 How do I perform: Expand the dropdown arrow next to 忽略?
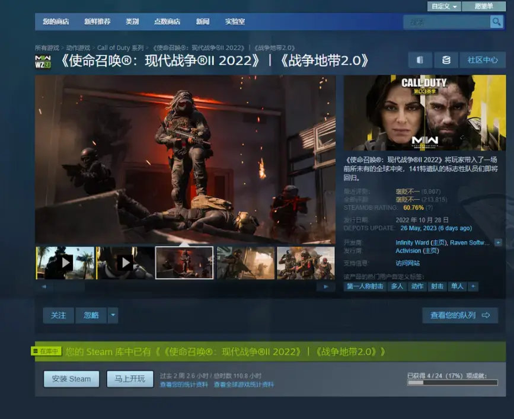tap(113, 315)
